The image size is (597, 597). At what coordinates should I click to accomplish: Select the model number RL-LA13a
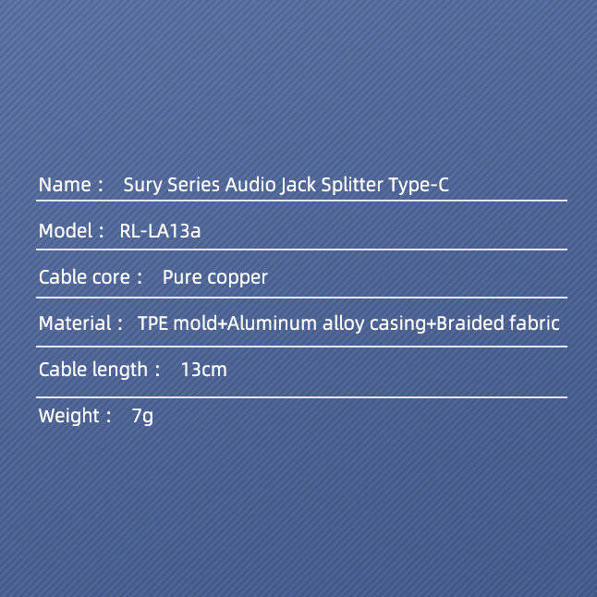coord(160,231)
